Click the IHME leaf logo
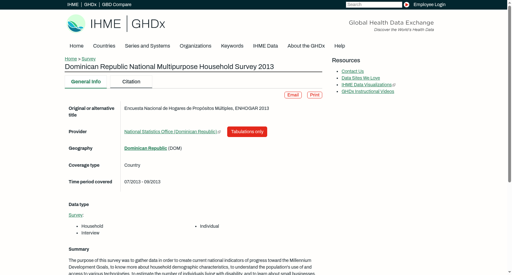 (76, 24)
